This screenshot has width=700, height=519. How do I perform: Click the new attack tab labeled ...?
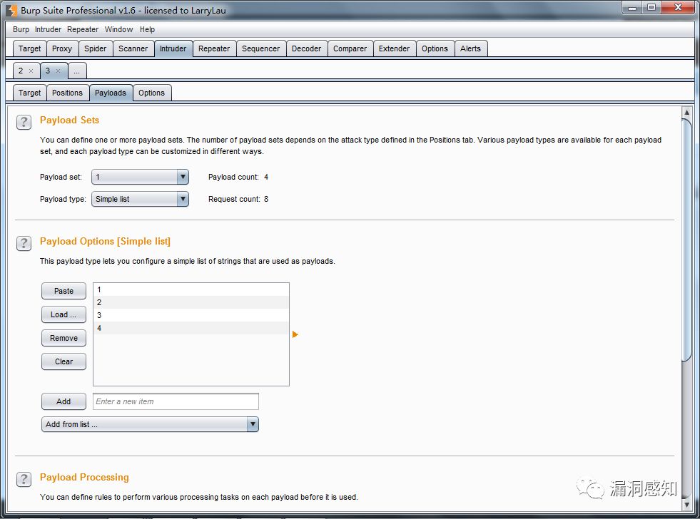point(77,71)
